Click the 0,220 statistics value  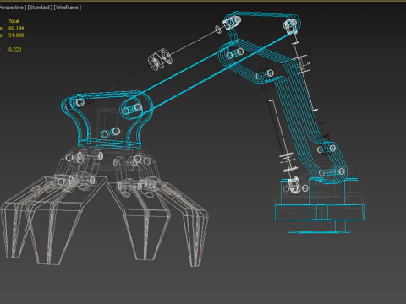click(15, 49)
